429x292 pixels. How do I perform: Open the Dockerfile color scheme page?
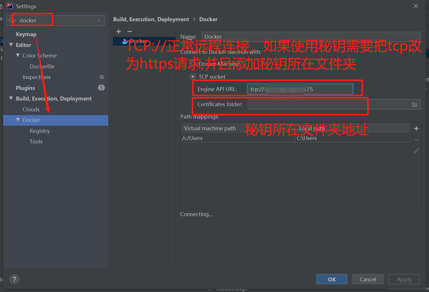coord(42,66)
